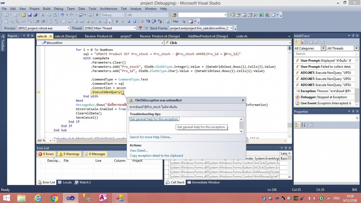Click the Open File folder icon
Screen dimensions: 361x203
click(x=24, y=15)
